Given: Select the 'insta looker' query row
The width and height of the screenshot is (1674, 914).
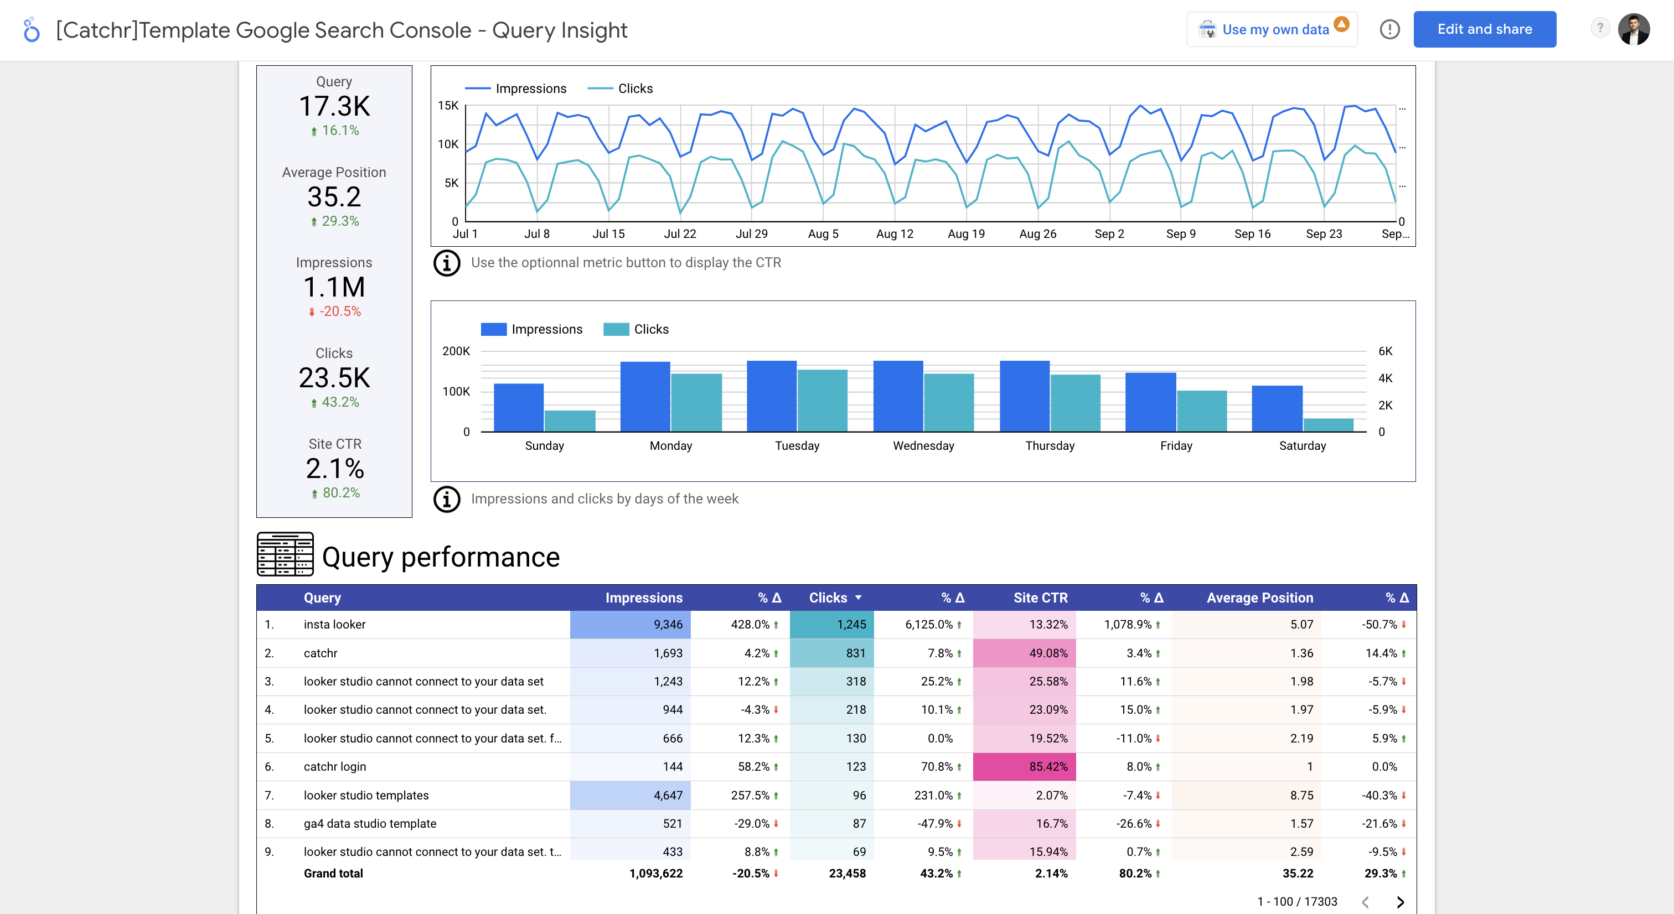Looking at the screenshot, I should (836, 624).
